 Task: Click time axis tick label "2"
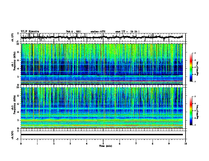point(54,144)
